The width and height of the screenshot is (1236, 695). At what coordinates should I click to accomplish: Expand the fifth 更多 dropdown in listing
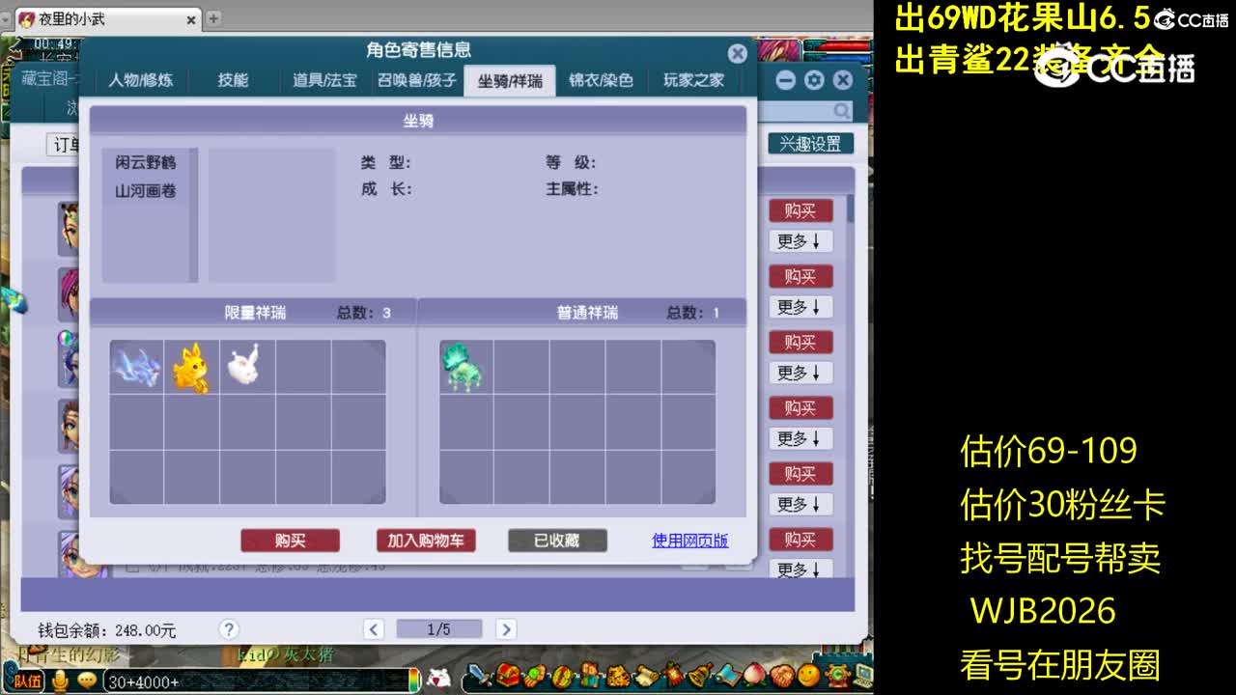click(x=801, y=504)
